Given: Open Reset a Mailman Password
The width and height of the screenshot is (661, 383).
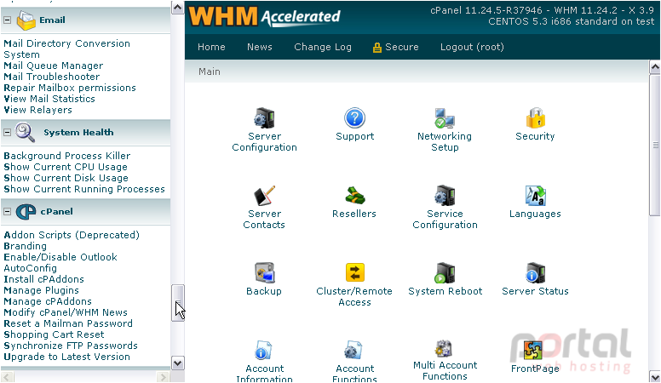Looking at the screenshot, I should click(68, 323).
